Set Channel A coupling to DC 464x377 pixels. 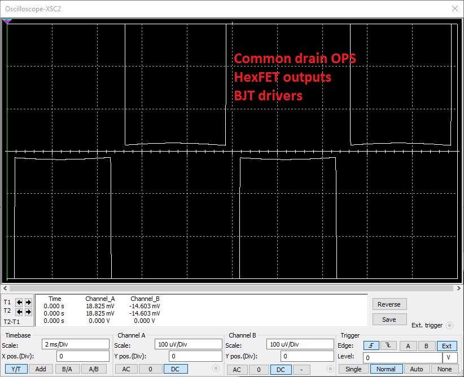[x=175, y=369]
